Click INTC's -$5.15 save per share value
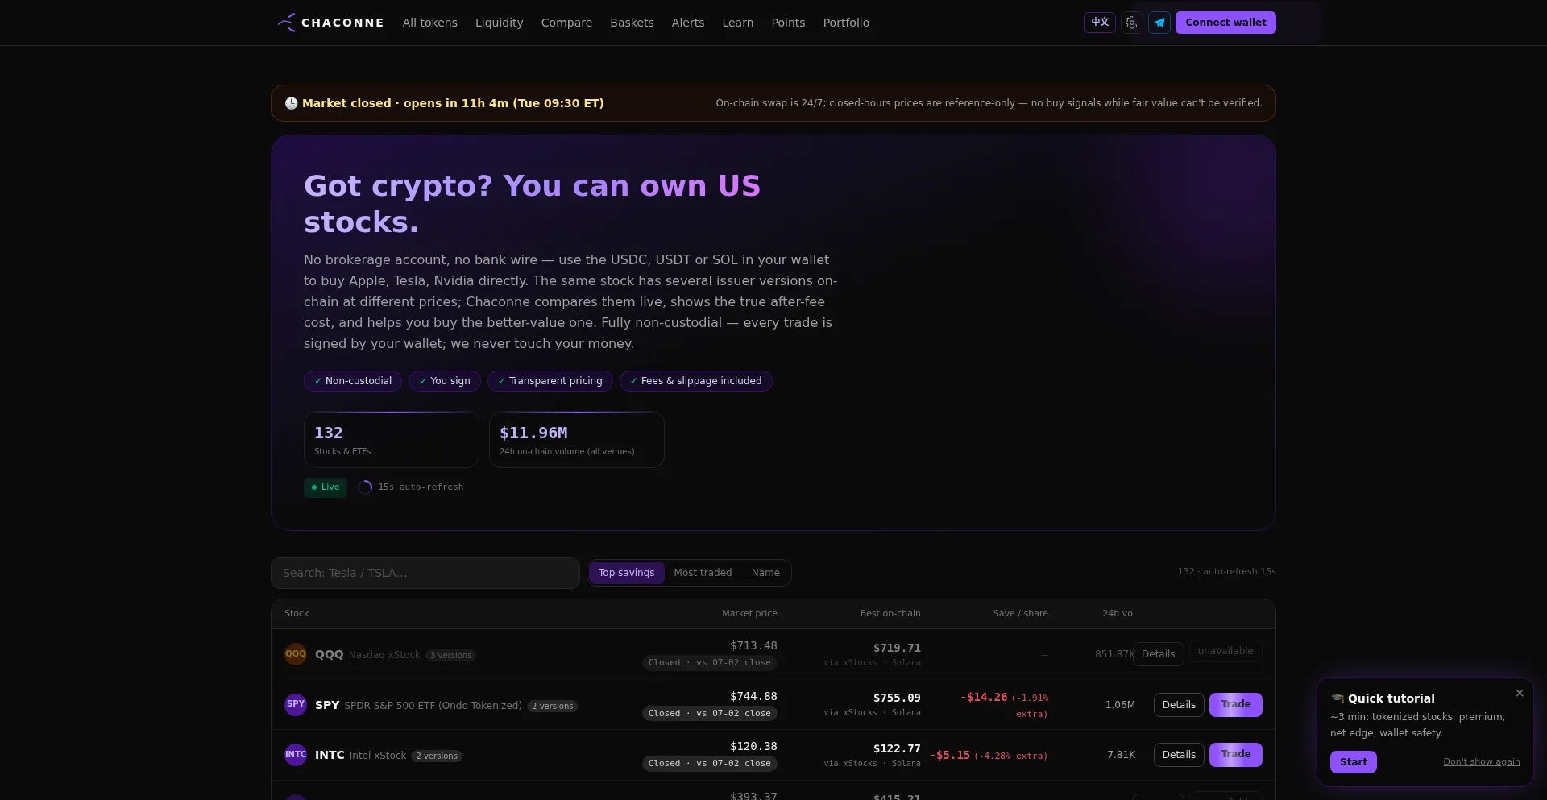Viewport: 1547px width, 800px height. click(950, 756)
